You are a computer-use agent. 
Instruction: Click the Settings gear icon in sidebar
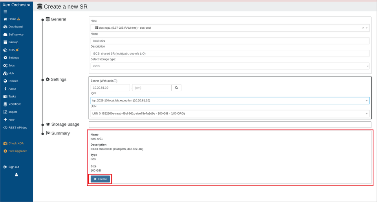coord(5,58)
